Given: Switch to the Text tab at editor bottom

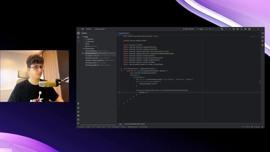Looking at the screenshot, I should (x=120, y=124).
